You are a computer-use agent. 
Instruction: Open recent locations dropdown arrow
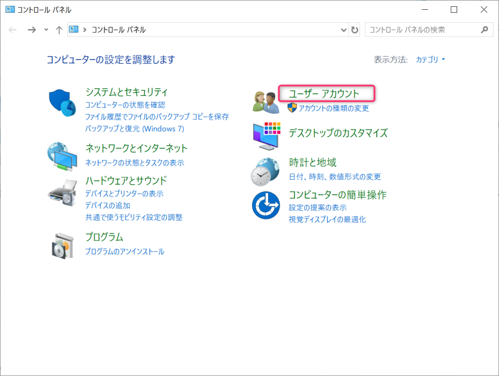tap(46, 30)
